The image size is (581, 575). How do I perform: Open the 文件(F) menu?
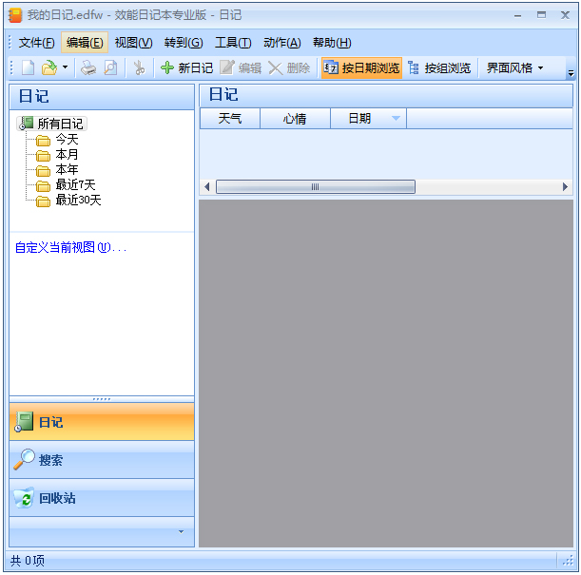click(37, 43)
